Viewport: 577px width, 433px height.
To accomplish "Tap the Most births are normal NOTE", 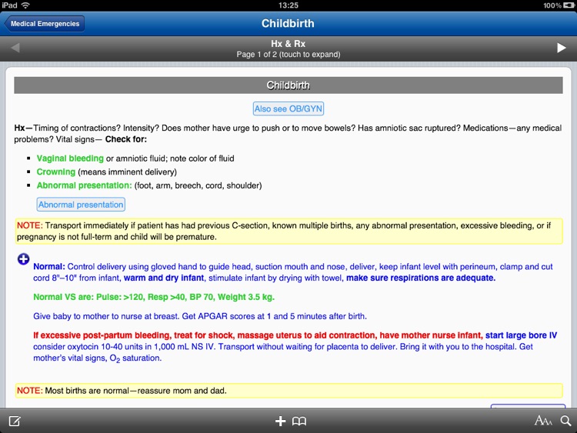I will 288,391.
